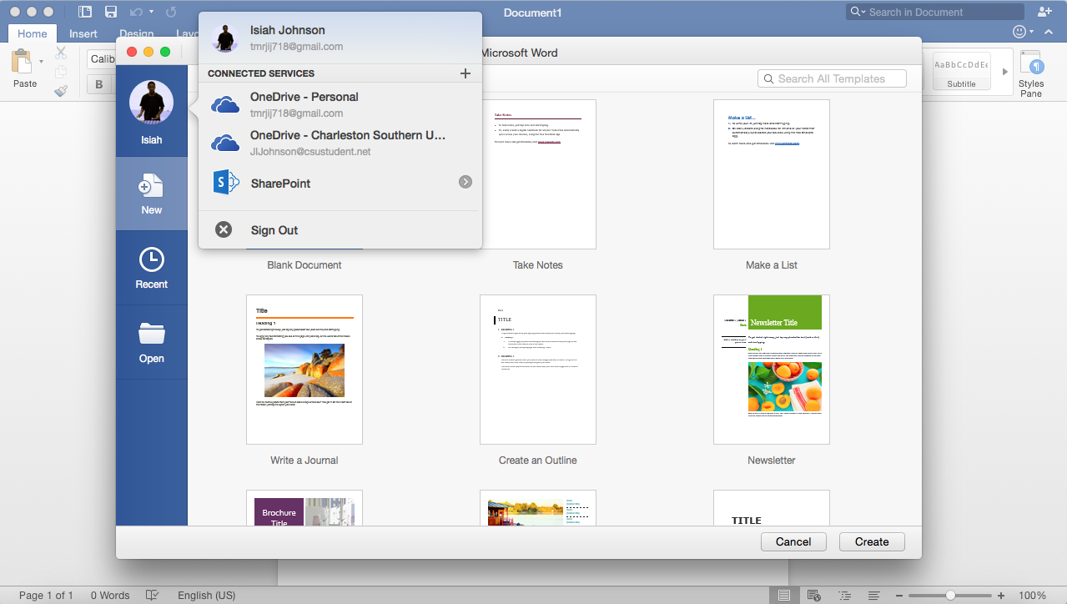Expand SharePoint with the arrow chevron
This screenshot has height=604, width=1067.
[x=466, y=182]
